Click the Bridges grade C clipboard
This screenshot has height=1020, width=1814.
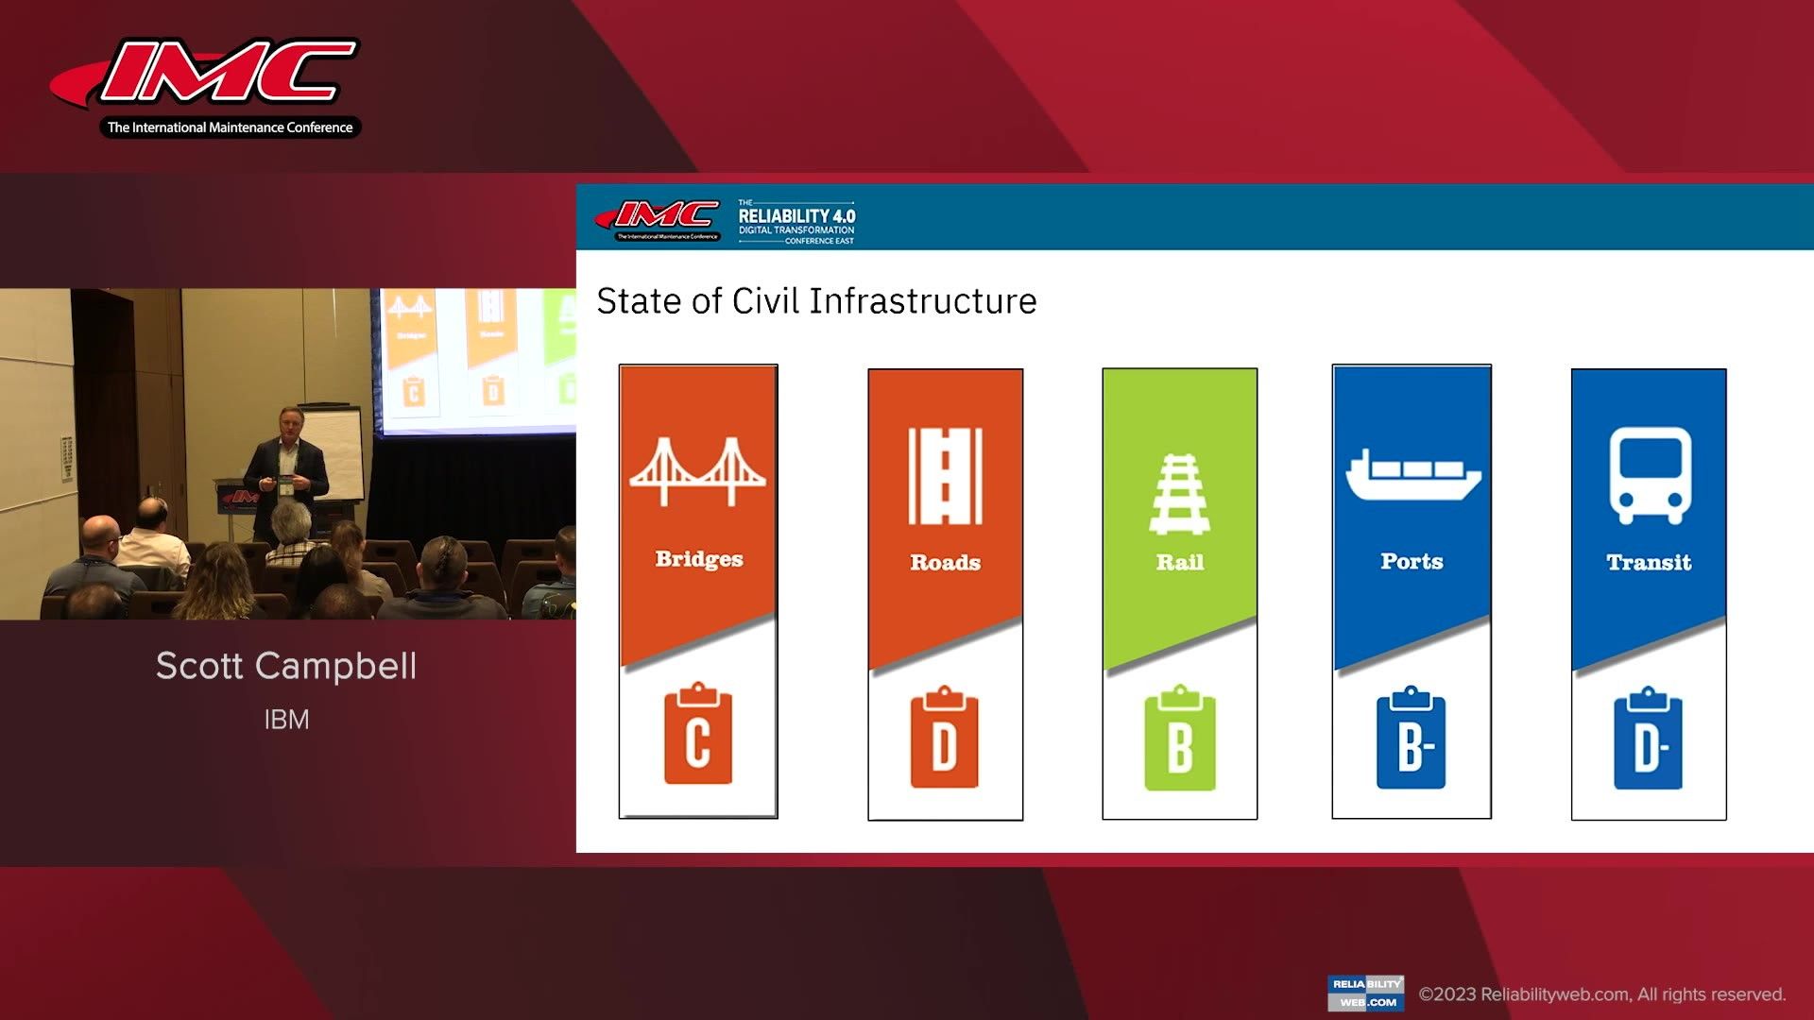point(697,734)
